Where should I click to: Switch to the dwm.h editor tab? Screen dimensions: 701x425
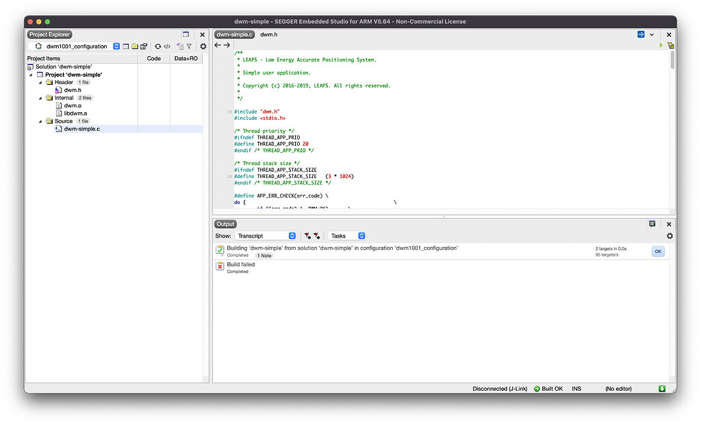pos(268,34)
